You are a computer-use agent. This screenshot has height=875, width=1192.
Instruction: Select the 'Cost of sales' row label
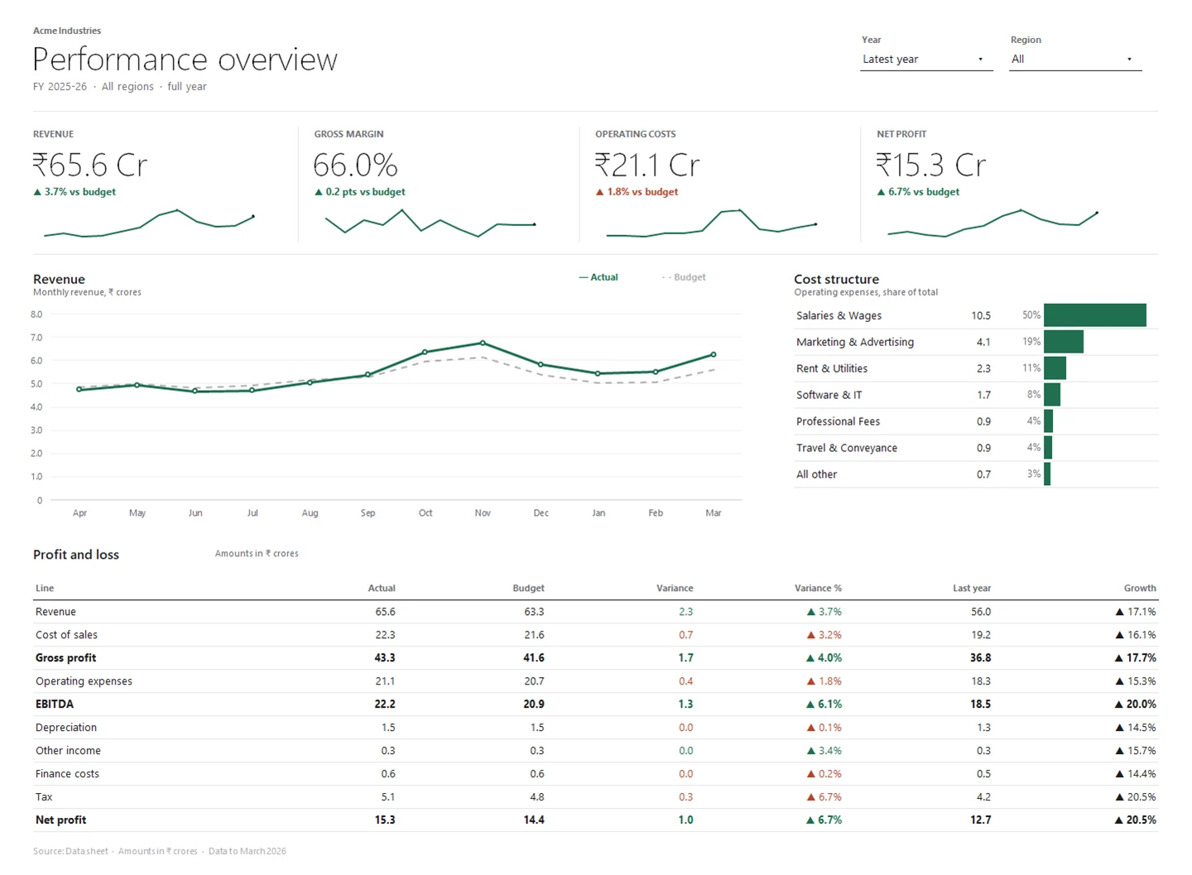click(x=66, y=635)
